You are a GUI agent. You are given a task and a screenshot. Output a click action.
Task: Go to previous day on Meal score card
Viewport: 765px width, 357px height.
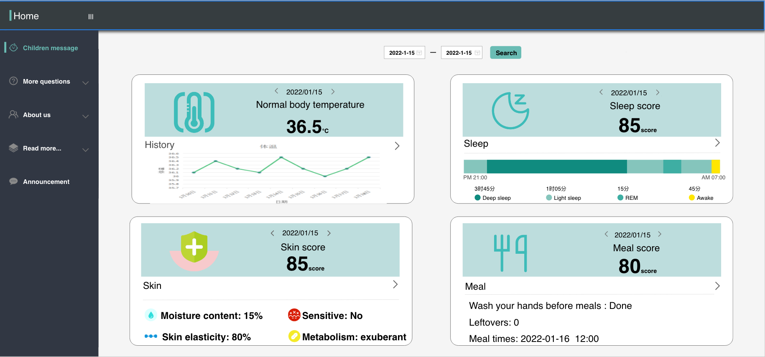coord(606,234)
